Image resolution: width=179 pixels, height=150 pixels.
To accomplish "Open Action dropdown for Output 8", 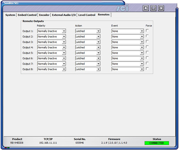I will pyautogui.click(x=88, y=69).
